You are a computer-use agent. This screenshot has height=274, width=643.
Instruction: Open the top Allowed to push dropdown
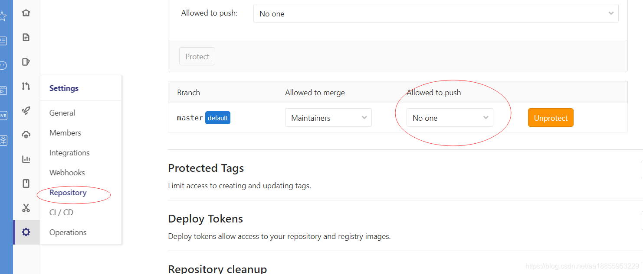[436, 13]
